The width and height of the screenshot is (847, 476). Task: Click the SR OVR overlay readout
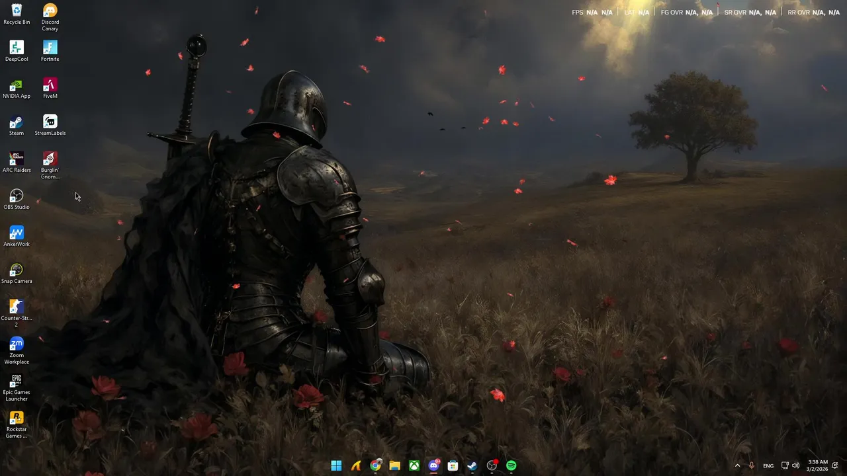coord(750,13)
